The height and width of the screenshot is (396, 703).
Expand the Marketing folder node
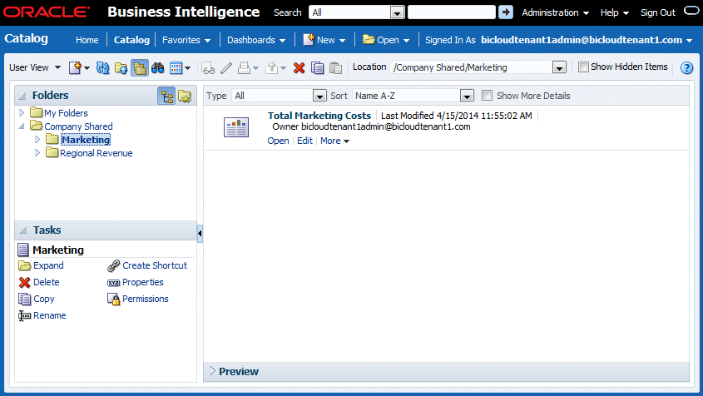[x=37, y=140]
